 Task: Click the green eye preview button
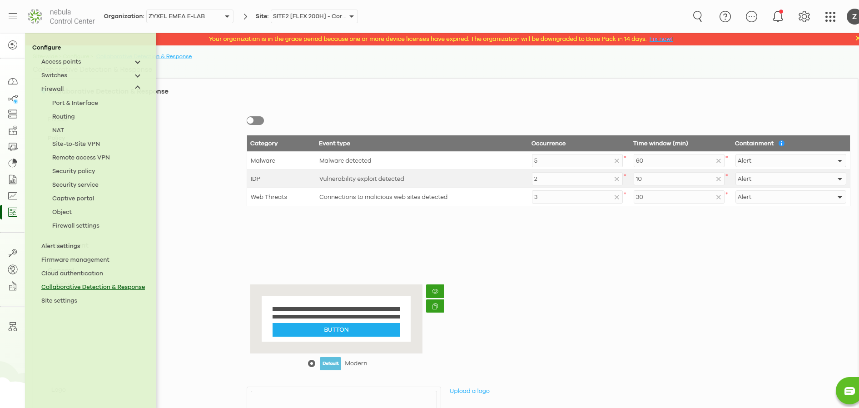435,291
